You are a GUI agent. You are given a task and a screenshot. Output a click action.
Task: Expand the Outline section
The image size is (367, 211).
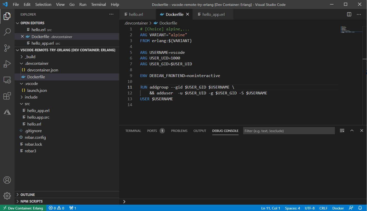(x=67, y=195)
